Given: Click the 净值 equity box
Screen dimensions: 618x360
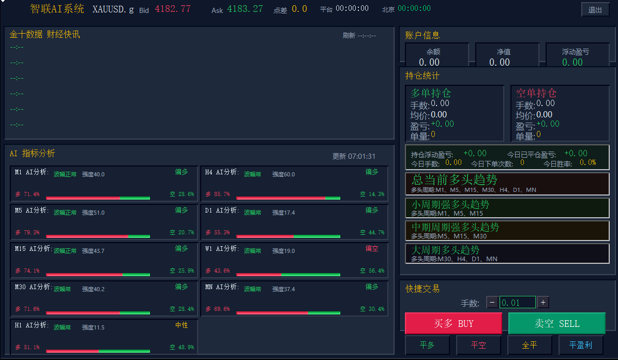Looking at the screenshot, I should (x=507, y=55).
